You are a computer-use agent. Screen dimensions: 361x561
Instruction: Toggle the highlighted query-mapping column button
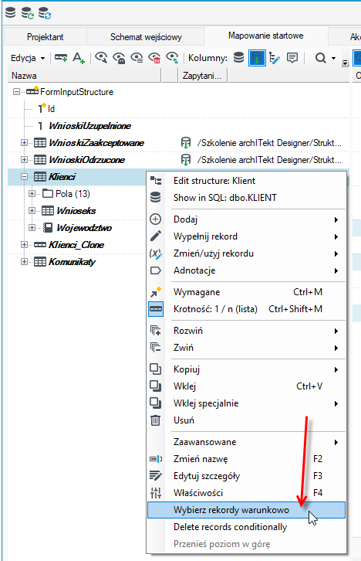click(257, 58)
